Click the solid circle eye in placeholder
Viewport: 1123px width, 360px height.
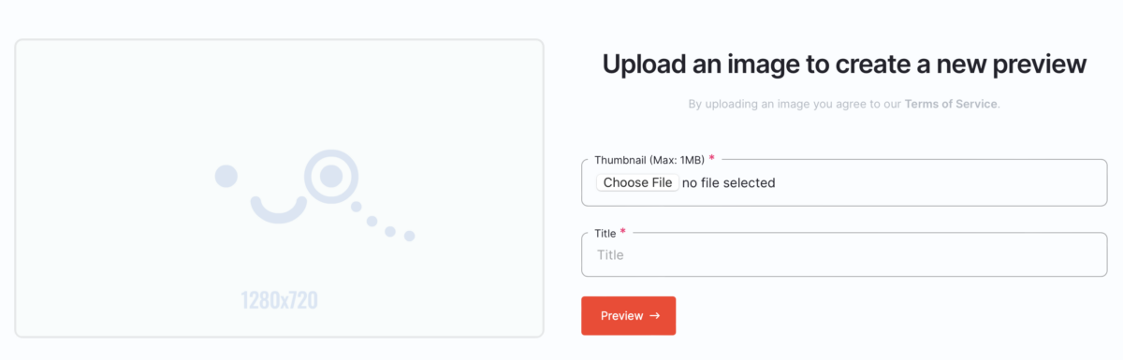point(226,175)
